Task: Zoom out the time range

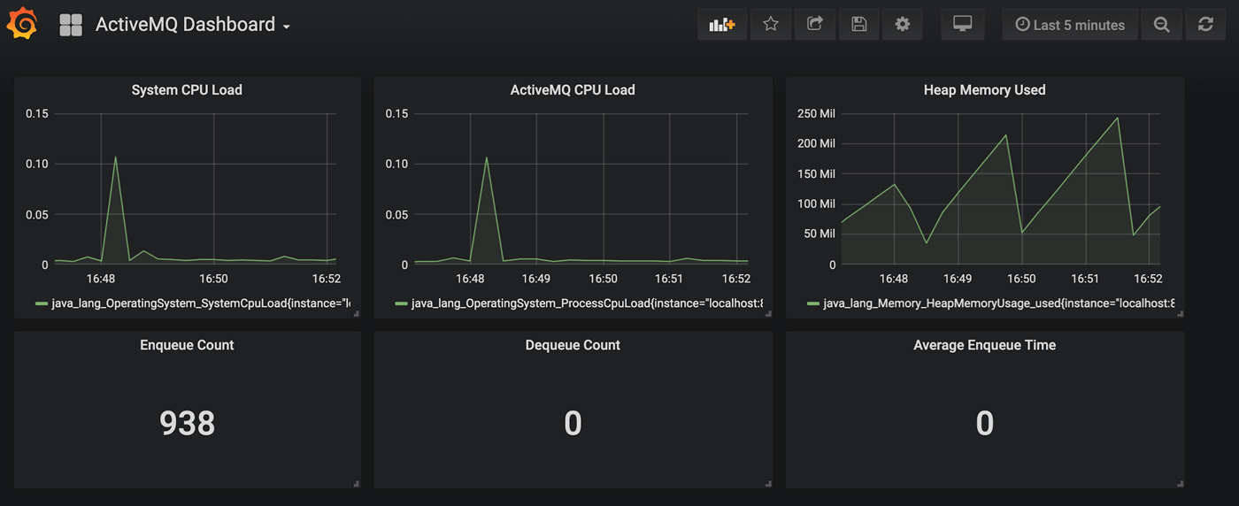Action: [x=1162, y=25]
